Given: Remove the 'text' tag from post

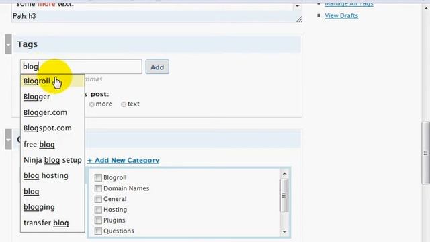Looking at the screenshot, I should (124, 104).
